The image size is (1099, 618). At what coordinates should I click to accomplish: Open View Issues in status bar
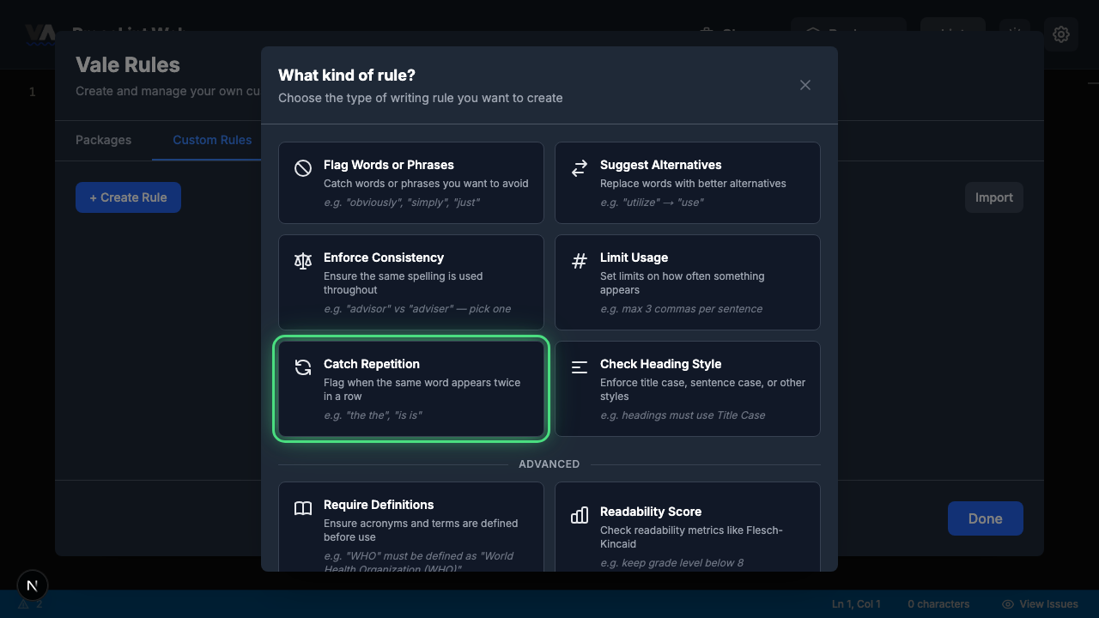tap(1040, 604)
